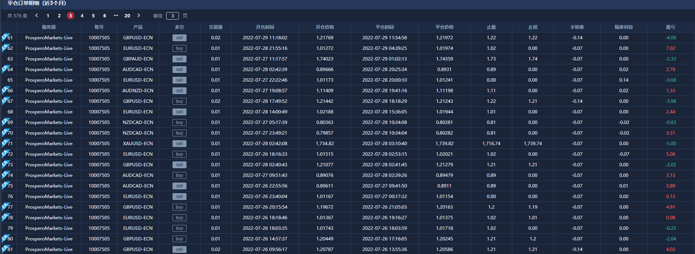Jump to last page 20
This screenshot has width=695, height=254.
coord(127,15)
